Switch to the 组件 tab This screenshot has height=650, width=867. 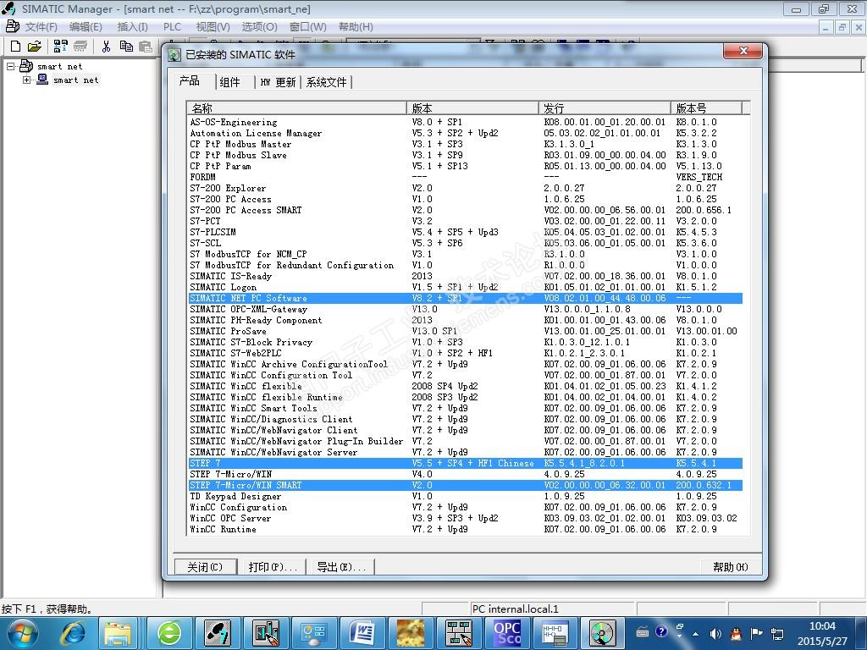(x=232, y=82)
